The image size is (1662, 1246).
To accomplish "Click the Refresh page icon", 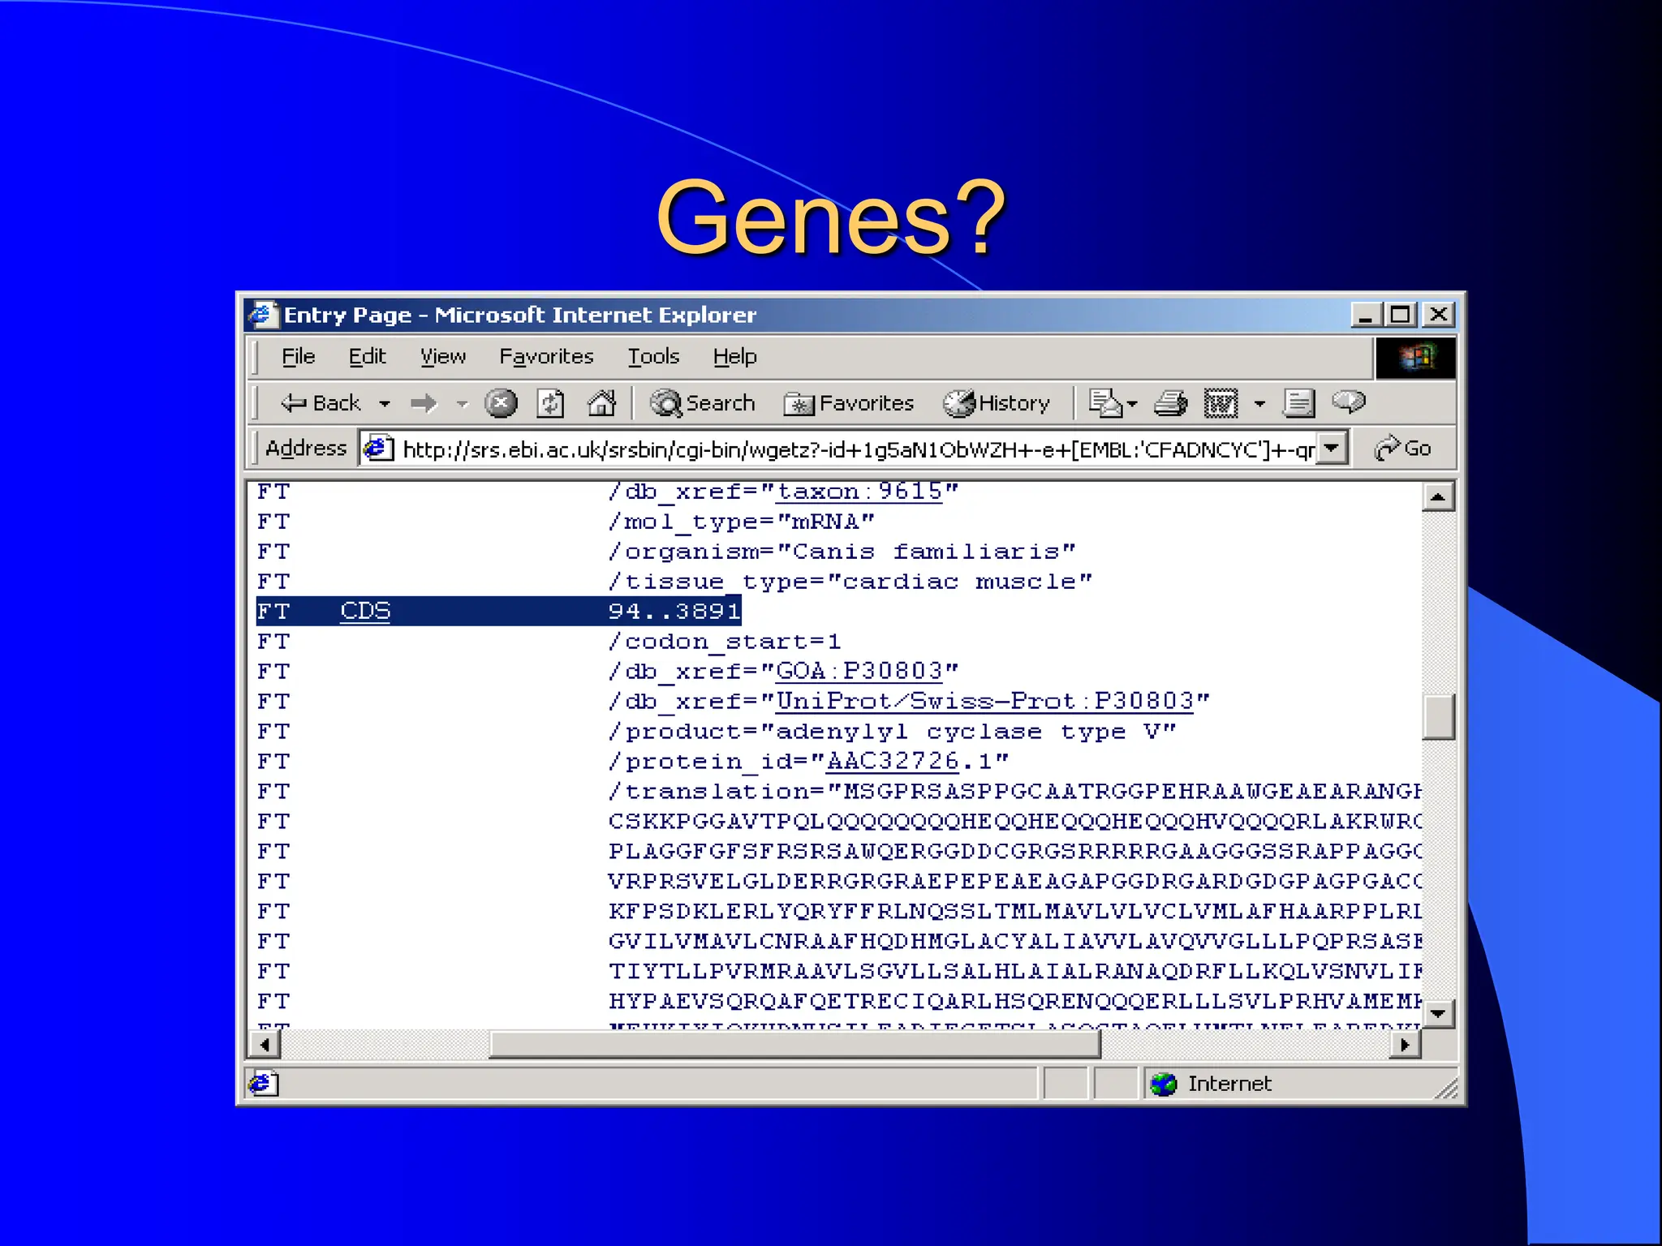I will click(550, 403).
